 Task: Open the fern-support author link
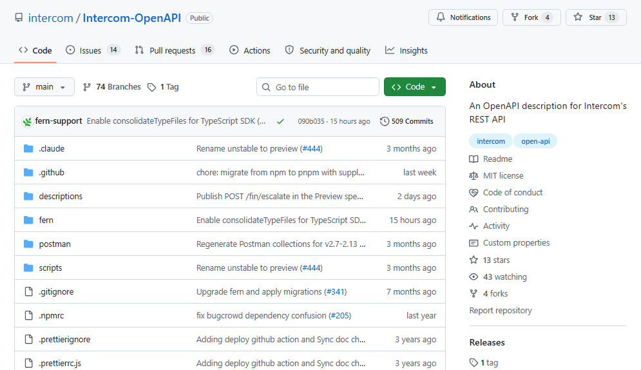pyautogui.click(x=59, y=121)
